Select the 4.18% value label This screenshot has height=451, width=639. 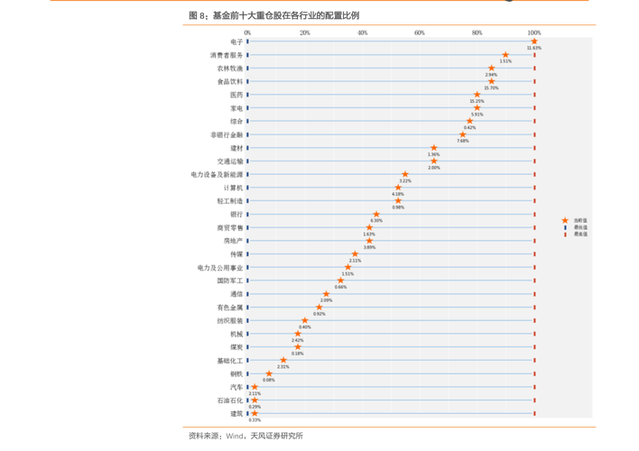click(398, 194)
